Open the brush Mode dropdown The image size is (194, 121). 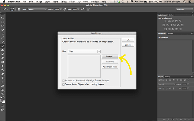[x=37, y=9]
